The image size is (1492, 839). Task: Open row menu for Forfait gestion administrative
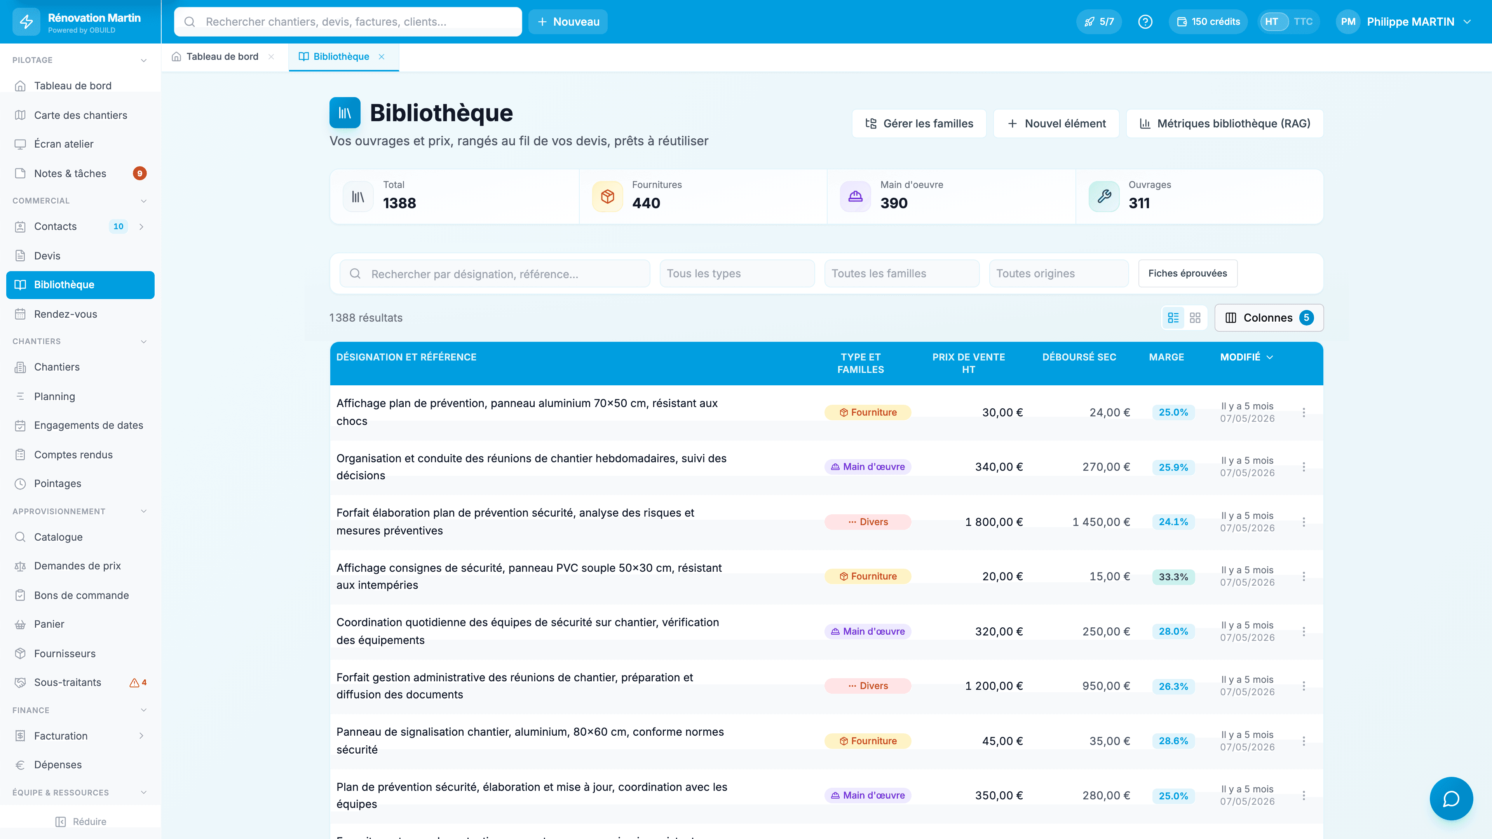point(1304,686)
